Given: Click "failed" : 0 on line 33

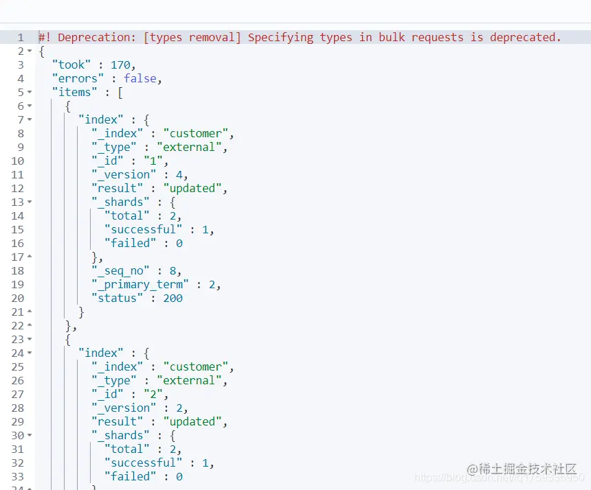Looking at the screenshot, I should 144,476.
